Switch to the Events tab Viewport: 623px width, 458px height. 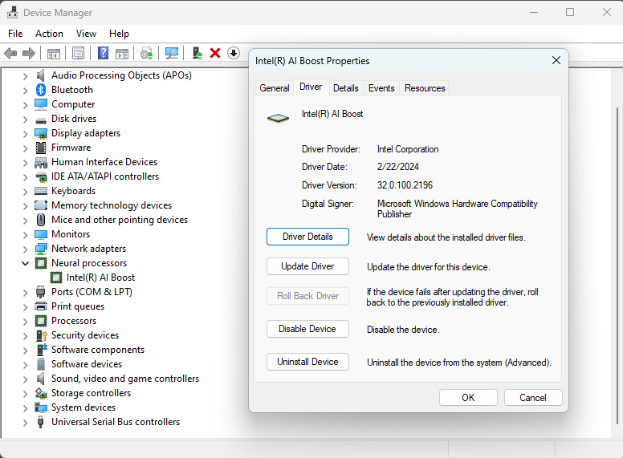381,88
